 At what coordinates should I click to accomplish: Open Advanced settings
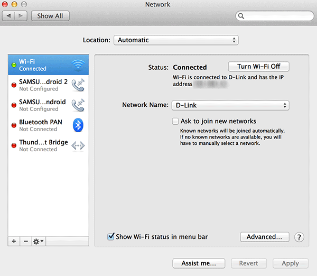(264, 237)
